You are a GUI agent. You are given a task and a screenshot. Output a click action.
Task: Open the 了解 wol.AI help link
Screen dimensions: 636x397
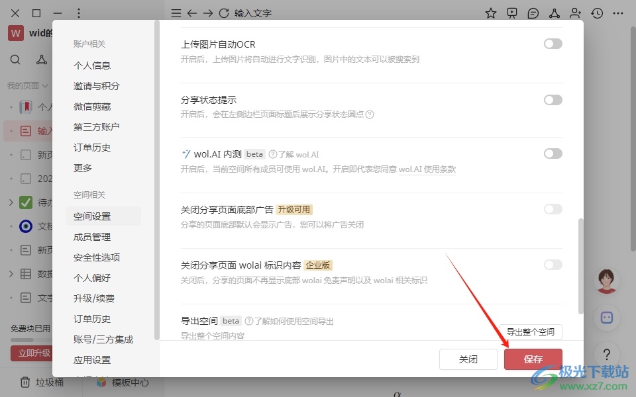point(294,154)
